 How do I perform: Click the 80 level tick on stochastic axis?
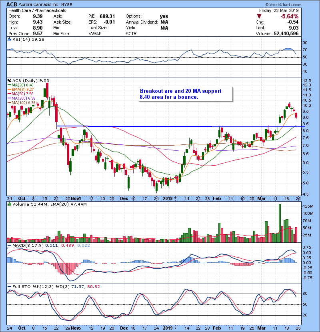click(x=305, y=294)
